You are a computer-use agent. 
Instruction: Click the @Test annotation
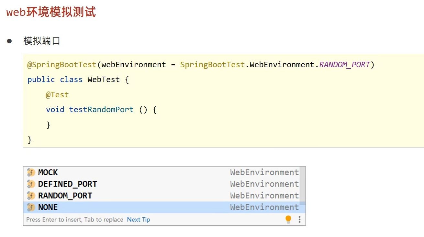click(x=57, y=95)
